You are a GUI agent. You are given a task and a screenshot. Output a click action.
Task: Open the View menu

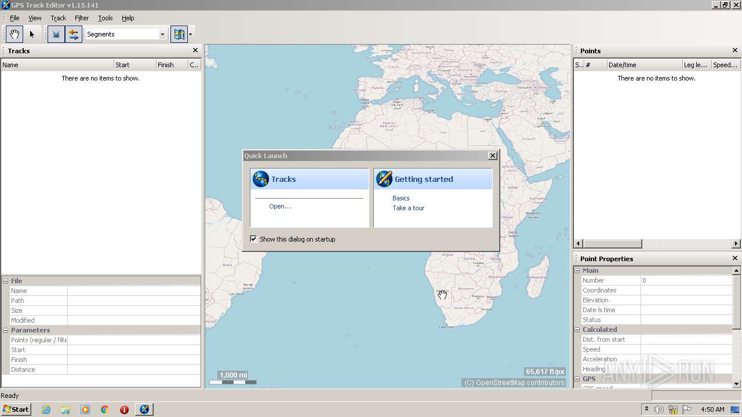coord(35,18)
